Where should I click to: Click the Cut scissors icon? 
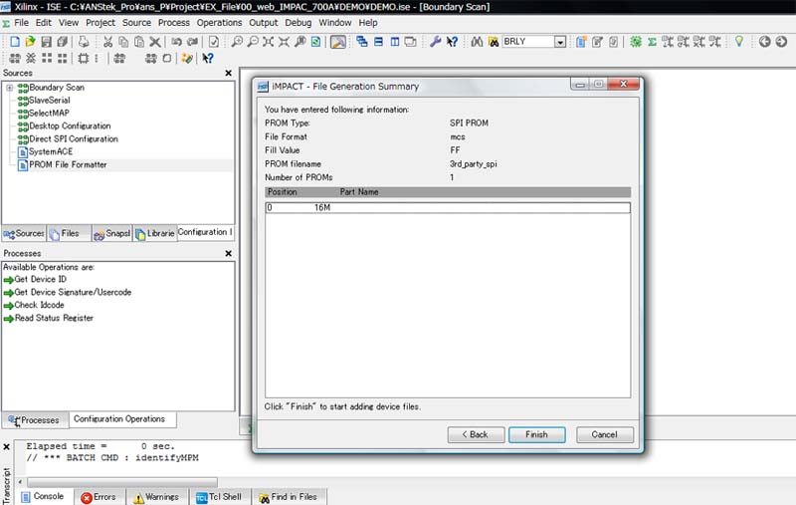coord(107,42)
